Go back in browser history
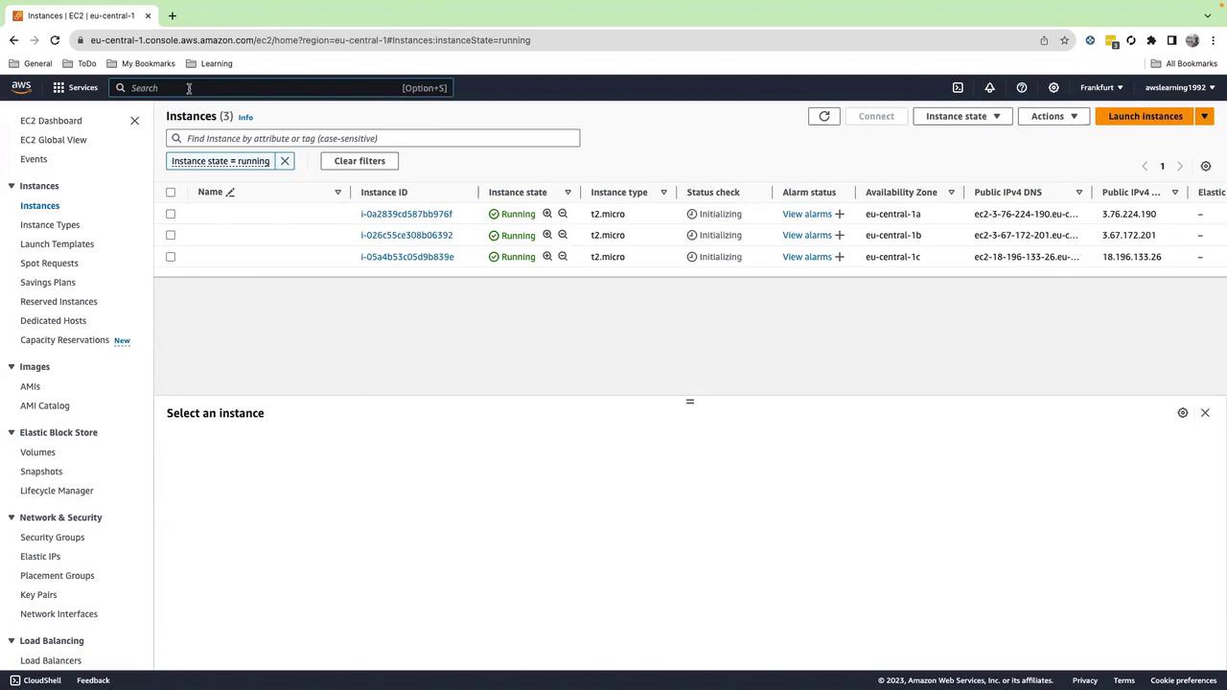1227x690 pixels. point(13,40)
